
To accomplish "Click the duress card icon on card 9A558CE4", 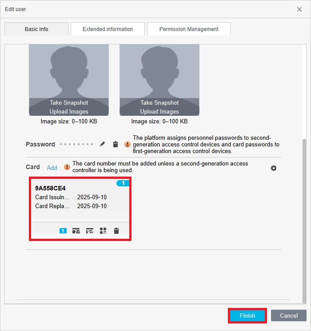I will 76,231.
